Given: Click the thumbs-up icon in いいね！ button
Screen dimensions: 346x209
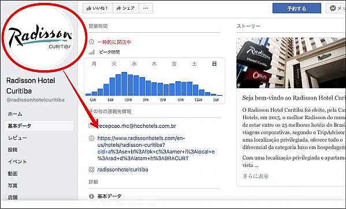Looking at the screenshot, I should coord(89,9).
